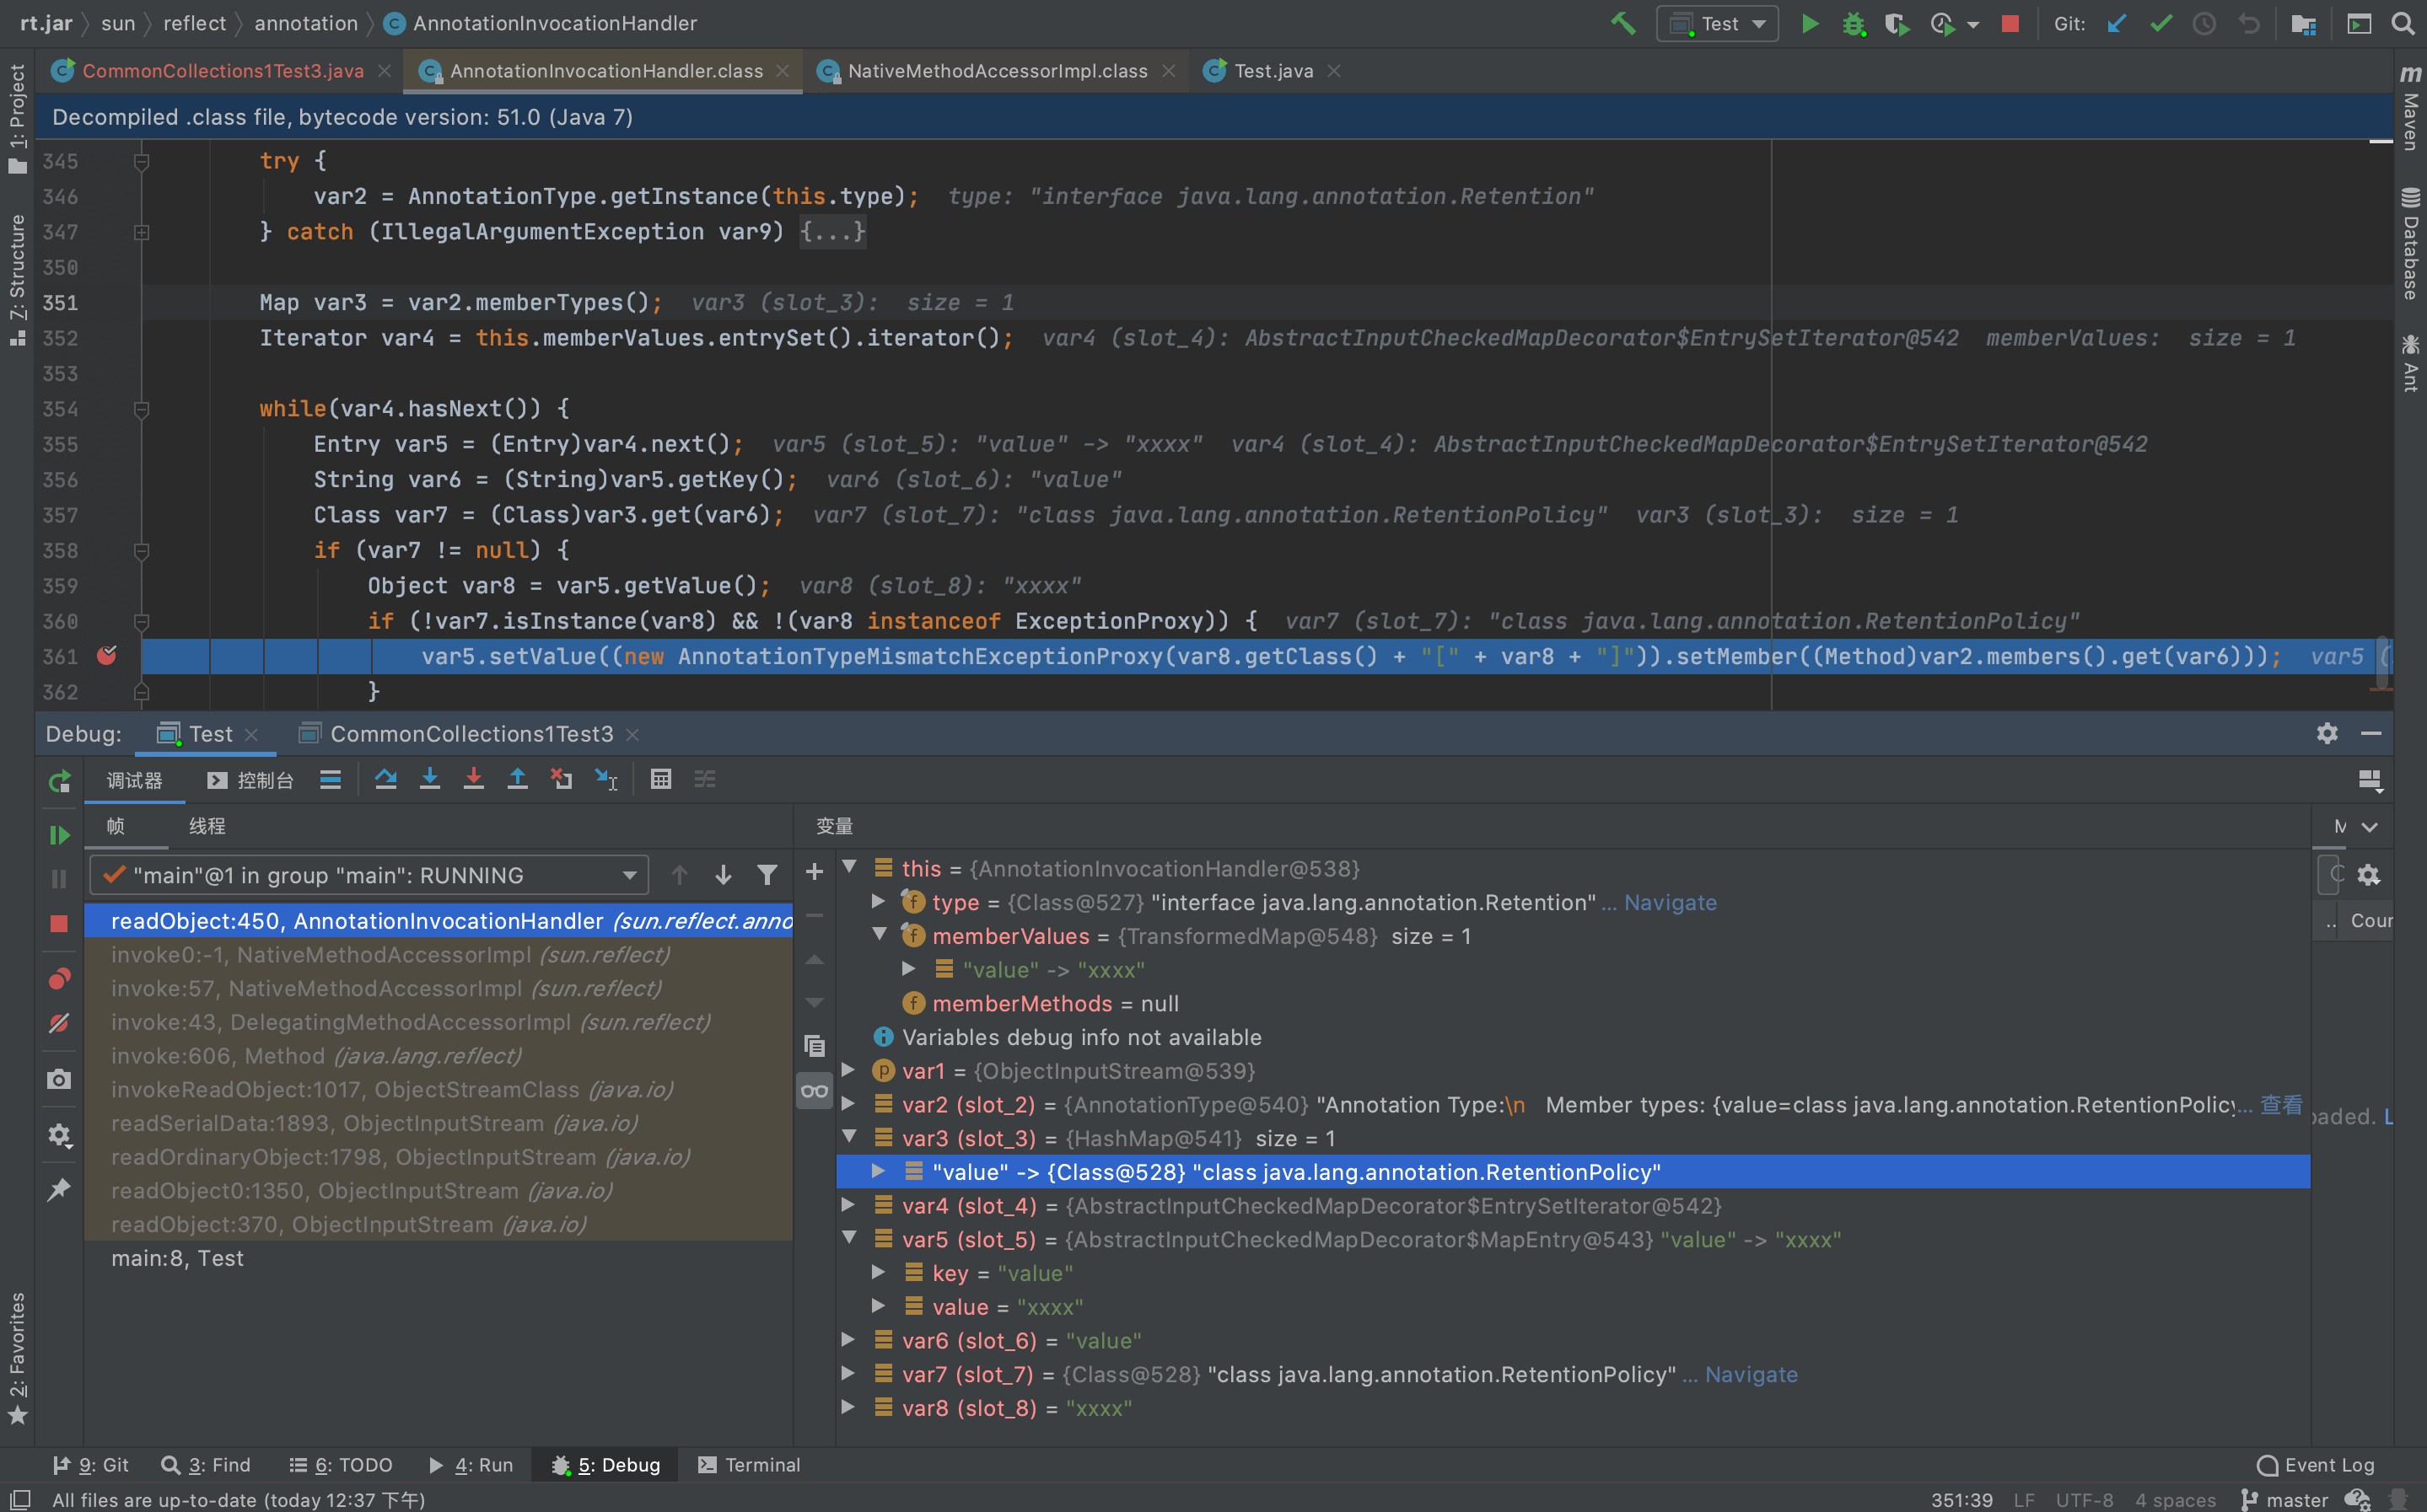The height and width of the screenshot is (1512, 2427).
Task: Click the Step Into debugger icon
Action: tap(429, 780)
